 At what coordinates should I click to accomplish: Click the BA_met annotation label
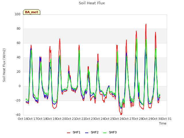pos(32,12)
